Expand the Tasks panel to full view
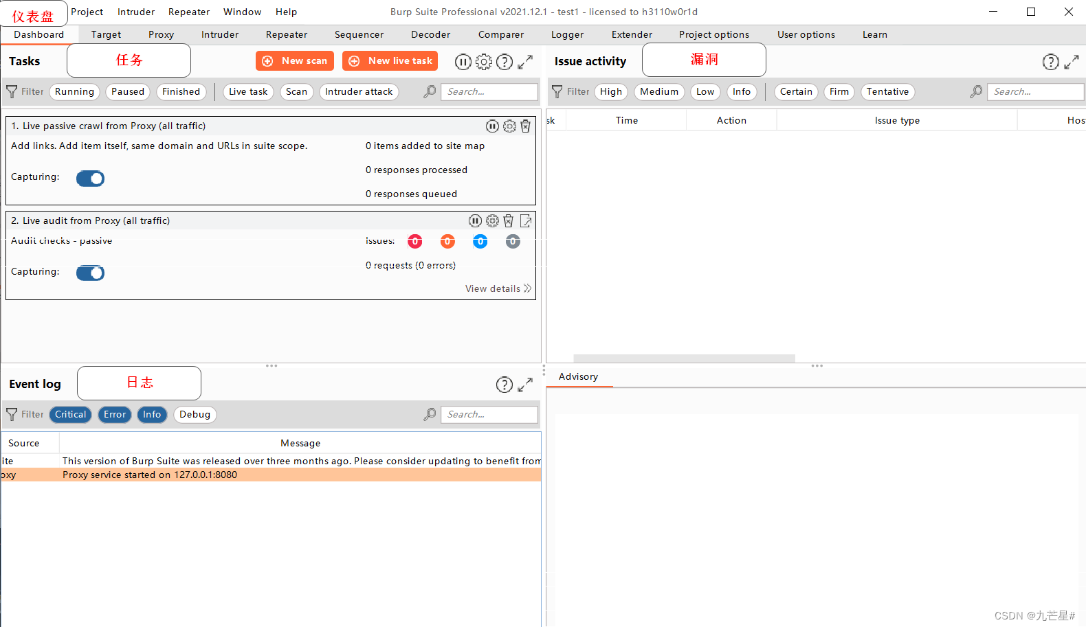 (x=525, y=62)
